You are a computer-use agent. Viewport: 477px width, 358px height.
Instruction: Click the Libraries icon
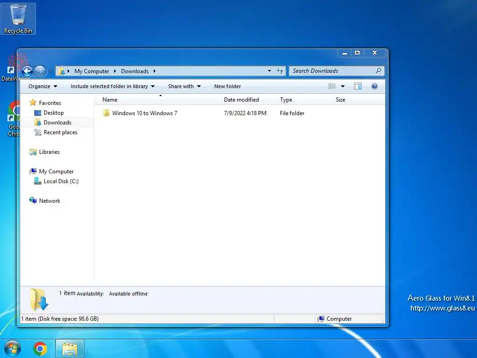33,152
